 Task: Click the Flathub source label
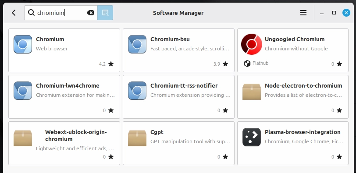point(260,63)
